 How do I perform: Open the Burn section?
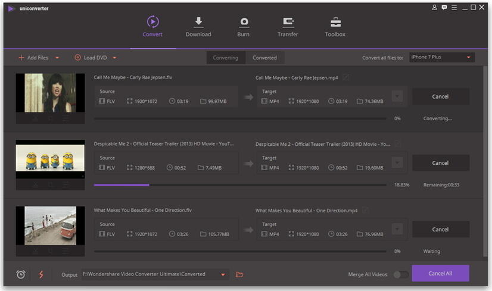(x=244, y=27)
